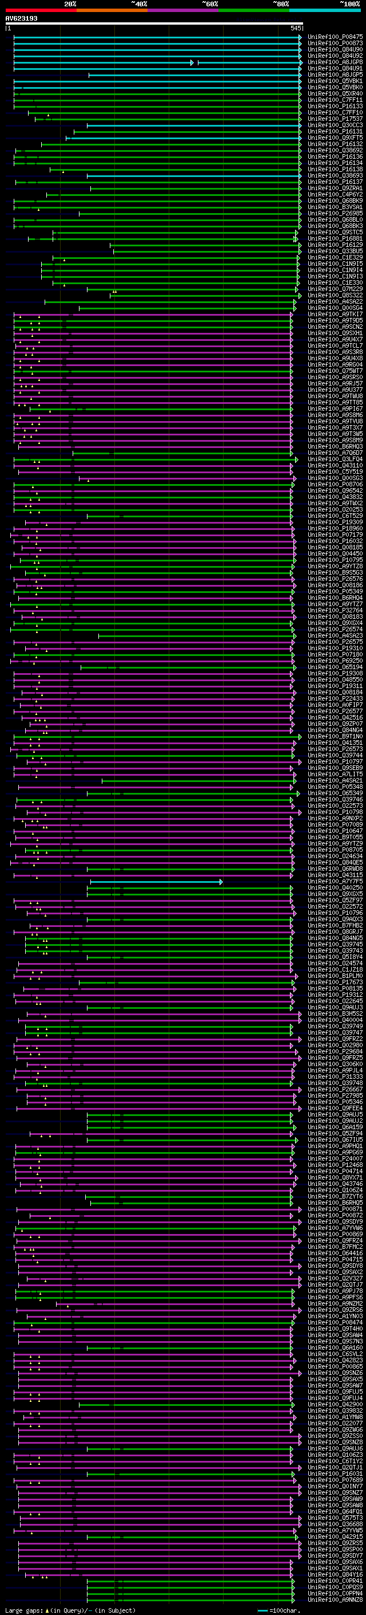This screenshot has width=366, height=1615.
Task: Select the UniRef100_P17537 label
Action: pyautogui.click(x=335, y=119)
